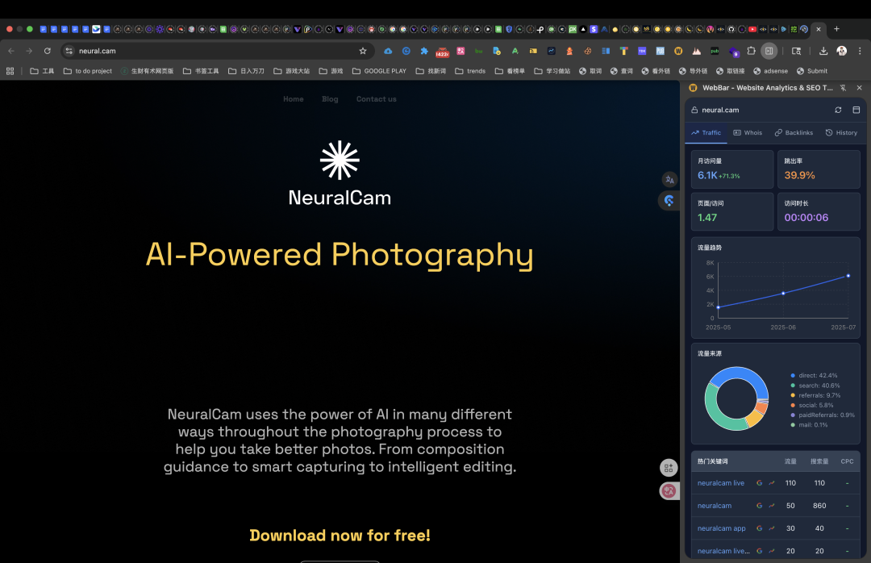Open the Chrome profile avatar

click(841, 51)
